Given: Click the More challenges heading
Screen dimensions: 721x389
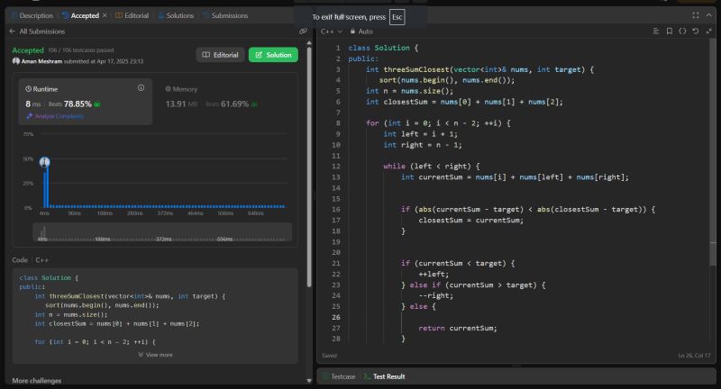Looking at the screenshot, I should (x=37, y=380).
